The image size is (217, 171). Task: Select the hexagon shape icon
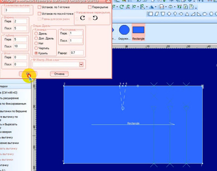click(211, 14)
